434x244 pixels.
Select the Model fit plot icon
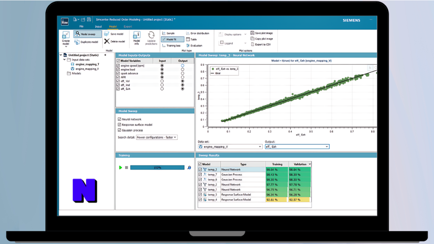pyautogui.click(x=164, y=39)
